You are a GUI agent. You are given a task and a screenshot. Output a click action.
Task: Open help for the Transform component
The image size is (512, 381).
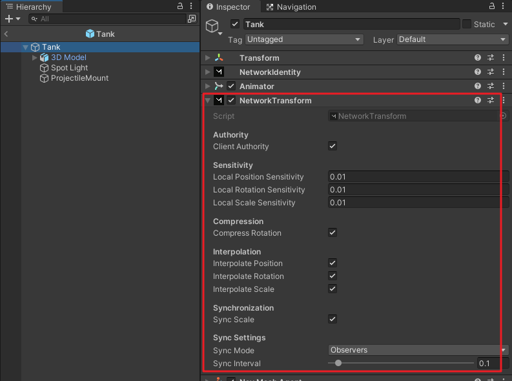[477, 57]
